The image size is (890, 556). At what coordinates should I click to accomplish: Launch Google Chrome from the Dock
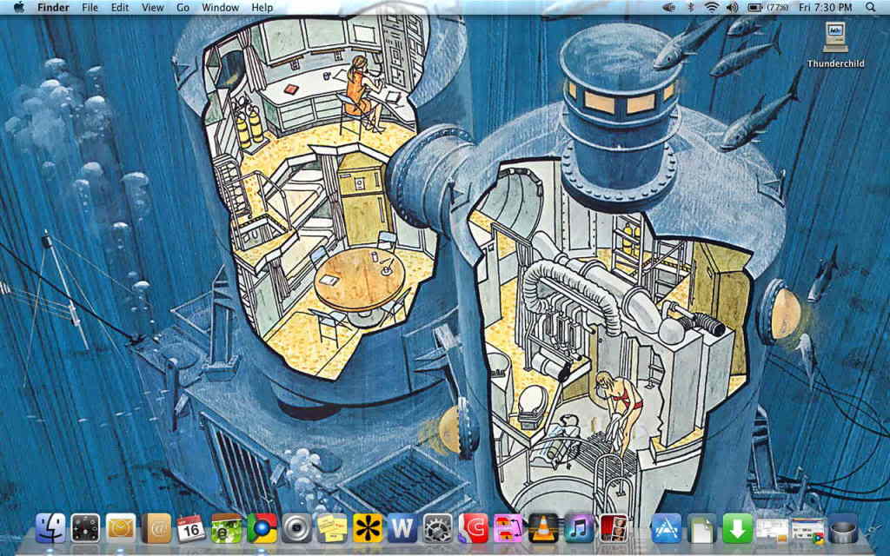click(262, 528)
